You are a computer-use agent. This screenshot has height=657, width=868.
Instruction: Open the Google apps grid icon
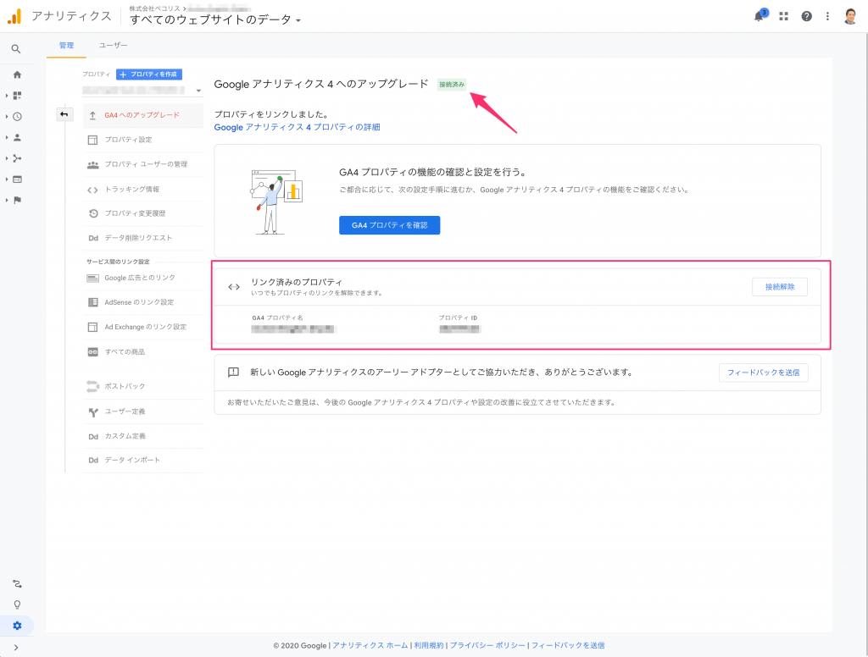[x=783, y=17]
